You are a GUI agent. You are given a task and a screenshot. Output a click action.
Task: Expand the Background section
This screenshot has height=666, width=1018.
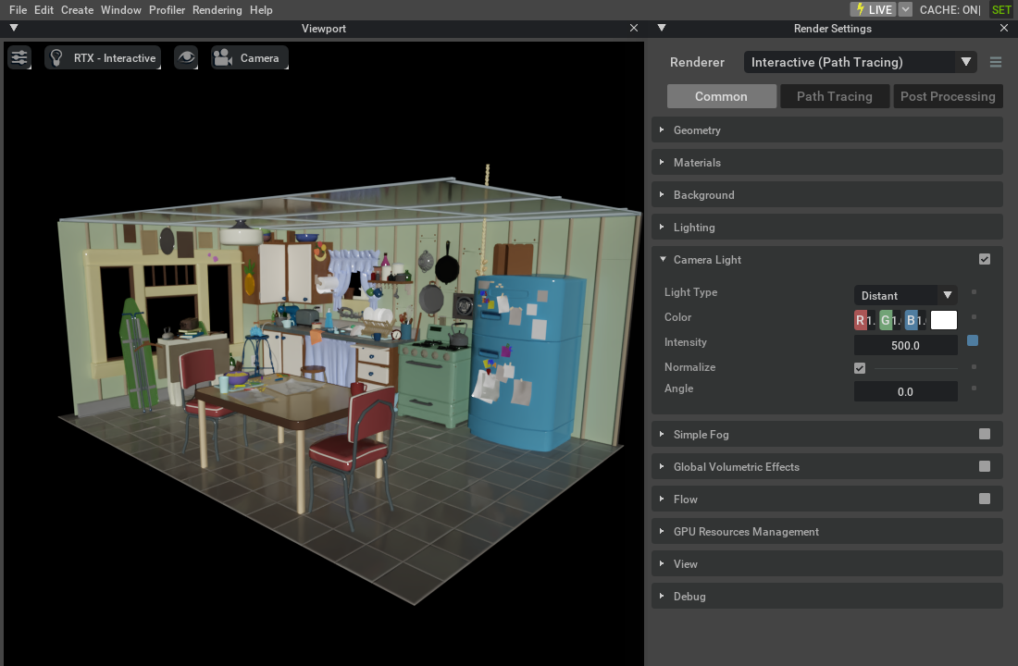click(x=826, y=195)
